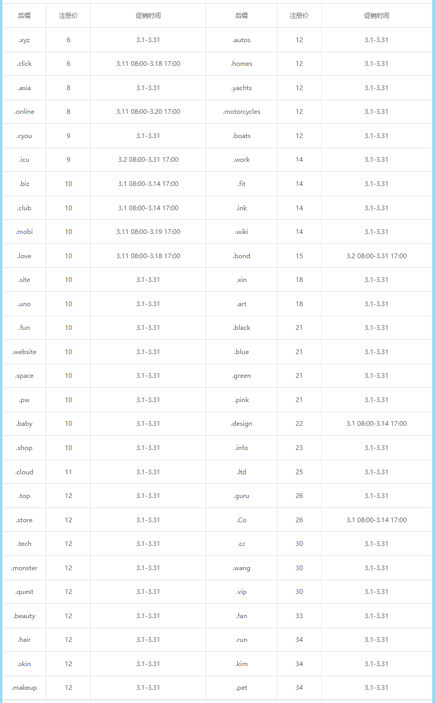Screen dimensions: 435x703
Task: Click the .Co suffix cell
Action: point(241,520)
